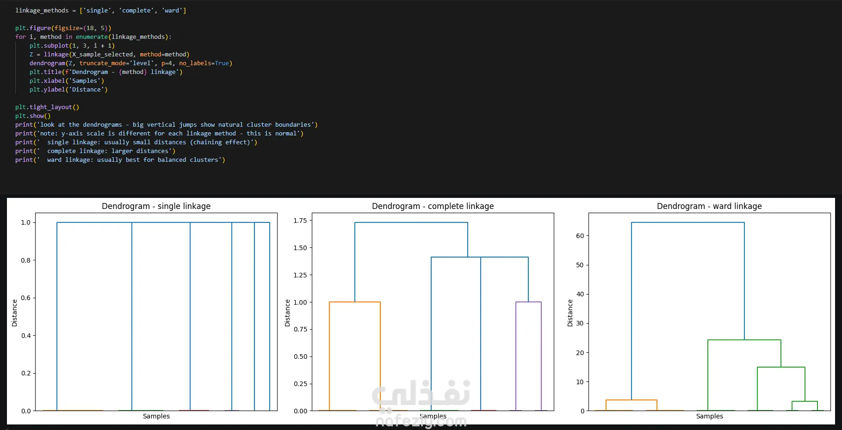The image size is (842, 430).
Task: Click the 'Dendrogram - ward linkage' plot title
Action: click(709, 206)
